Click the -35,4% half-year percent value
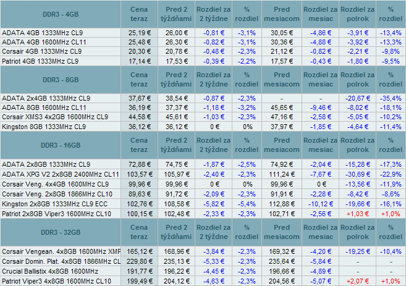Viewport: 406px width, 286px height. coord(391,98)
